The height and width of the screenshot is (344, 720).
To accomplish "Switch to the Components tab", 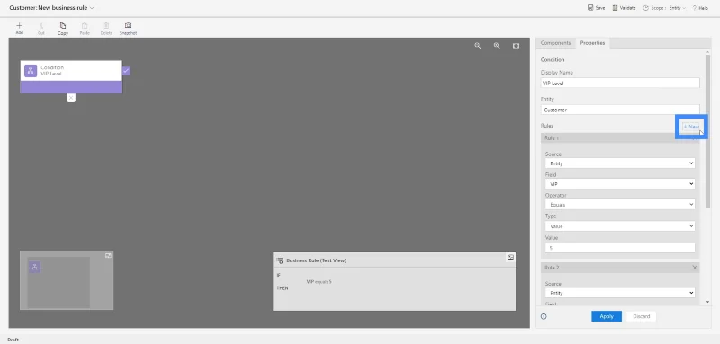I will pyautogui.click(x=555, y=43).
